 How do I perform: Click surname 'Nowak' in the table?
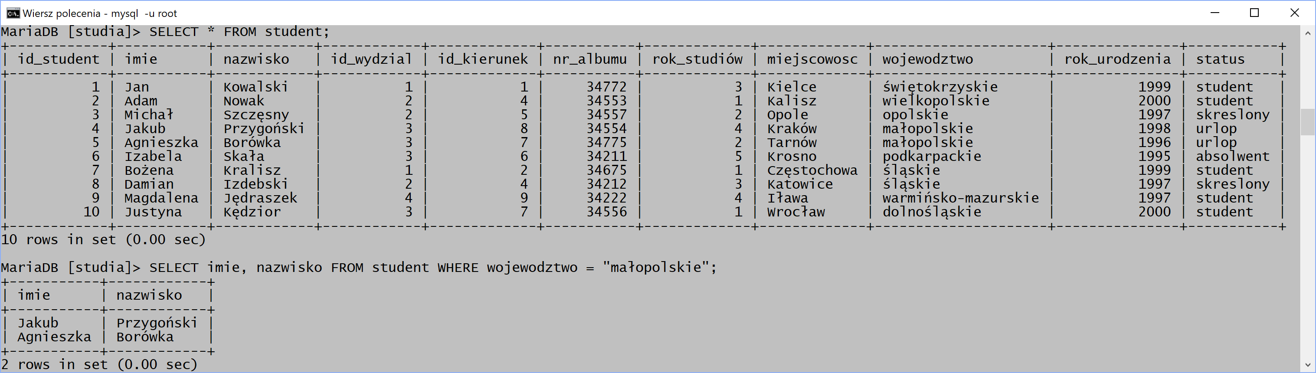pyautogui.click(x=244, y=101)
